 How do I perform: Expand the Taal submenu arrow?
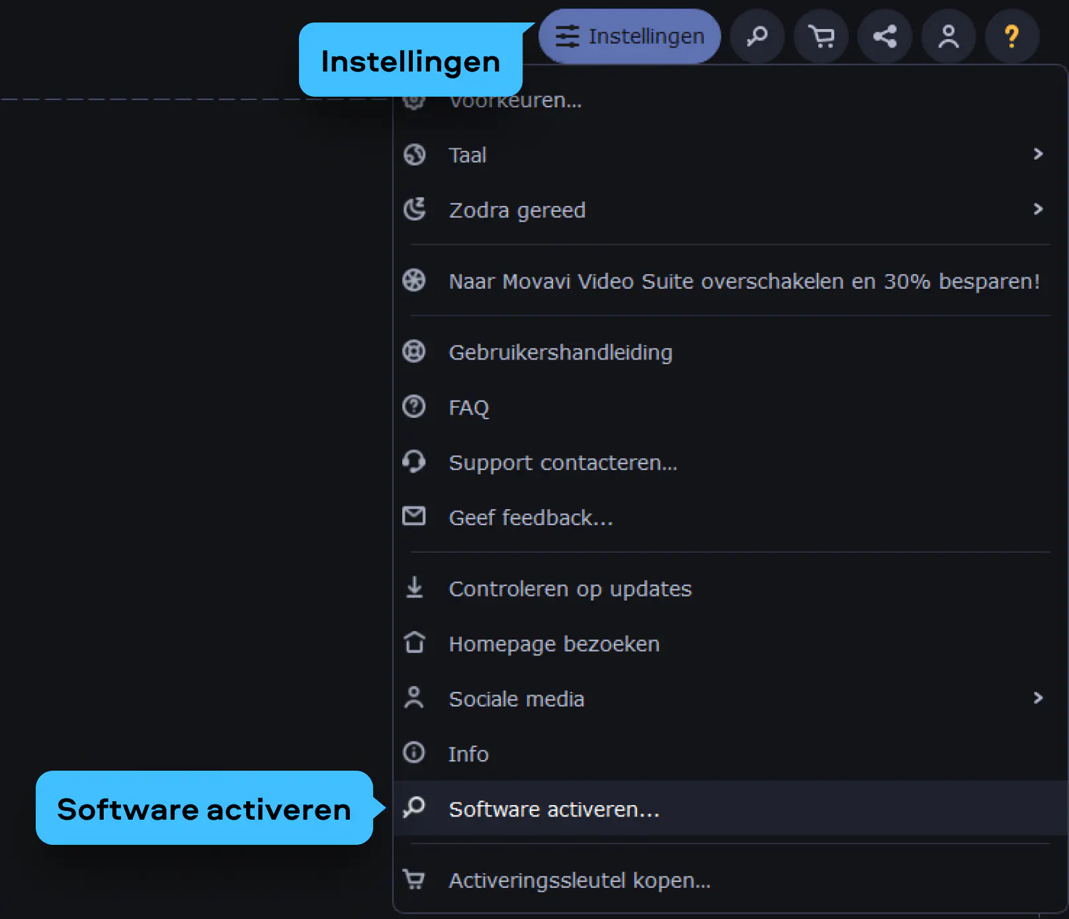click(1038, 154)
